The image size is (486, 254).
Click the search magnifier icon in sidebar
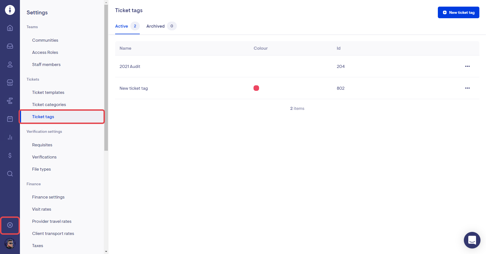click(10, 174)
